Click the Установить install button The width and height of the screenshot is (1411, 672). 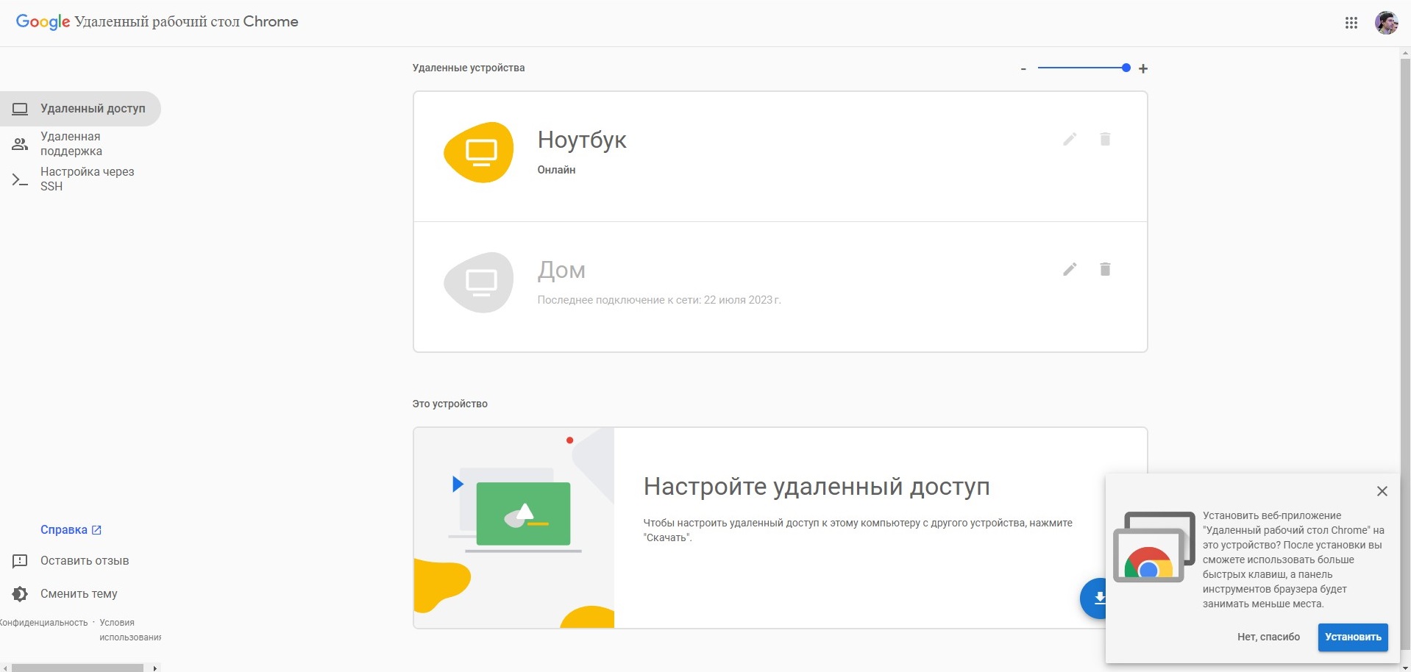pos(1353,637)
